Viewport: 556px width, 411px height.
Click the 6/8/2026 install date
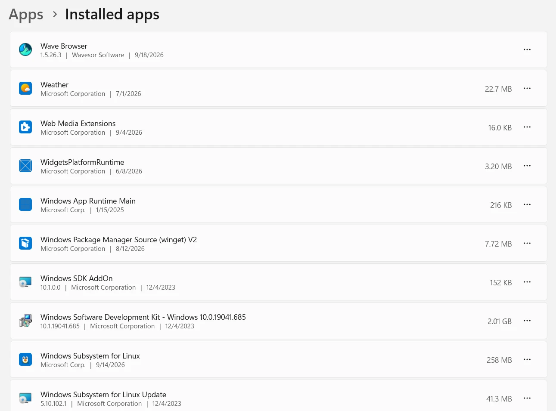point(129,171)
